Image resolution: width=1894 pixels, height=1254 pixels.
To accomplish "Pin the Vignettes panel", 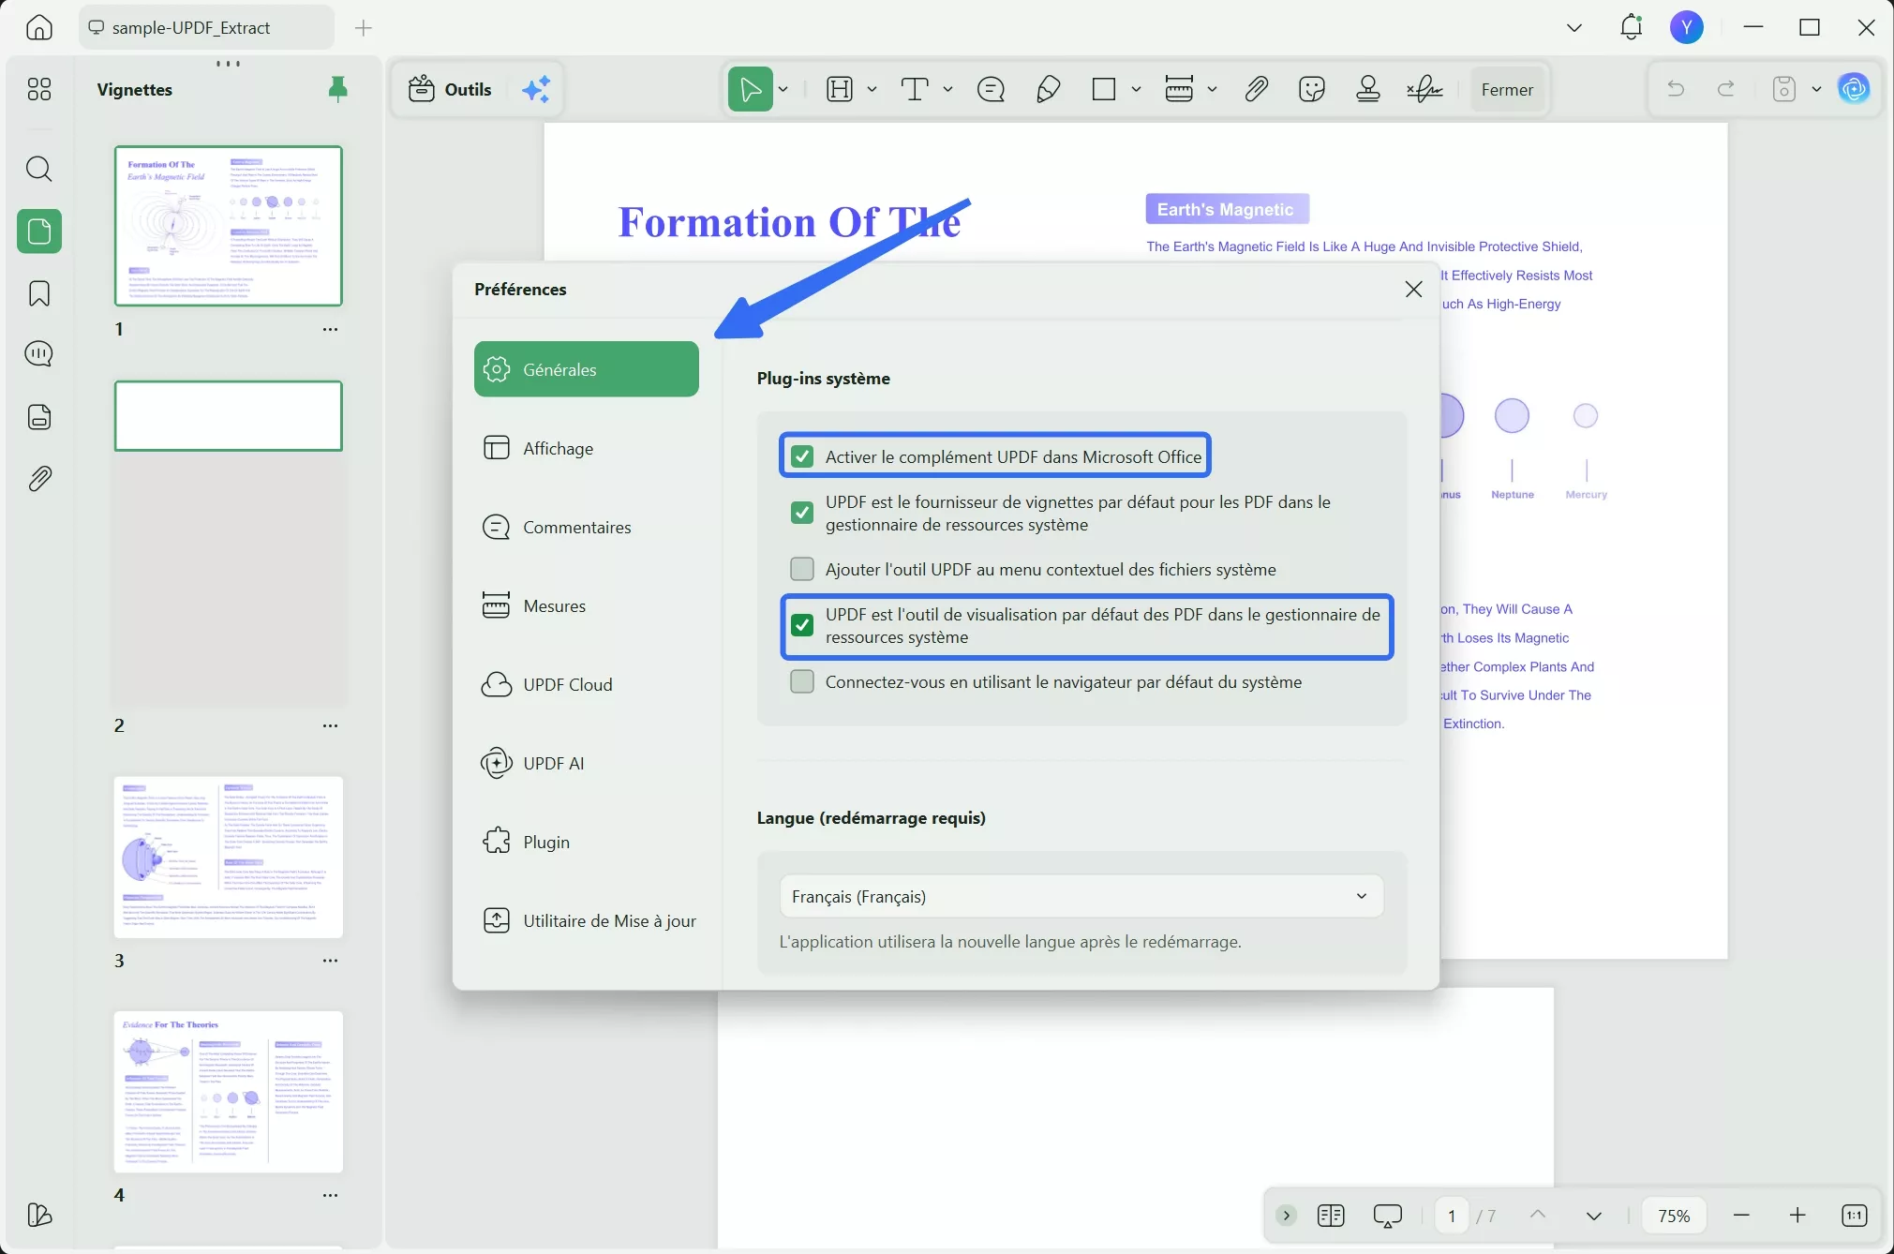I will coord(337,89).
